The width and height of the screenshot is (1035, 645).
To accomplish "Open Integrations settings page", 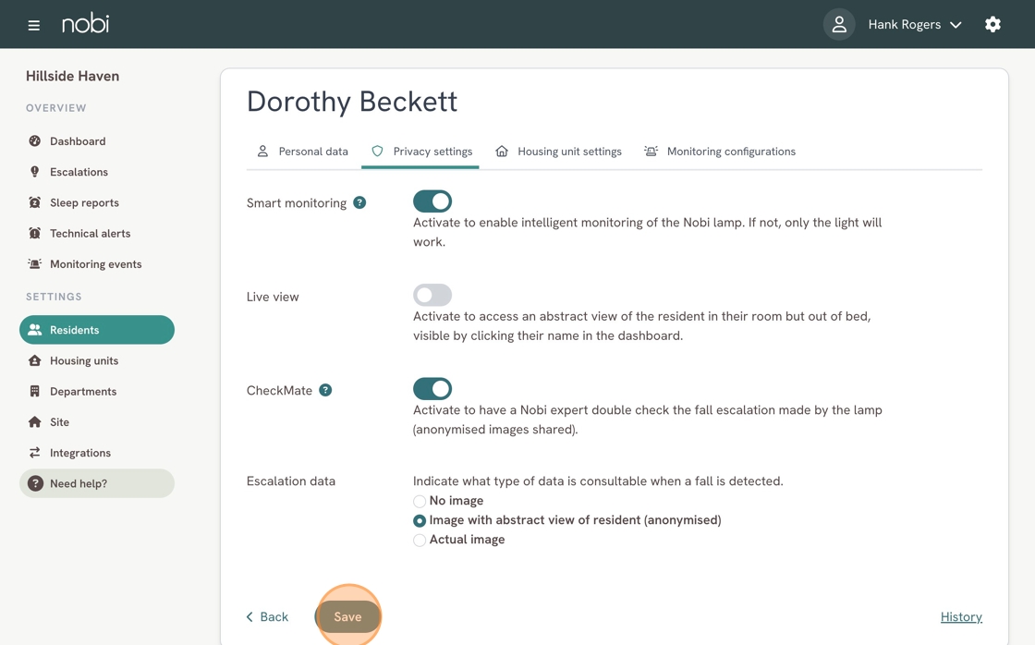I will click(x=79, y=453).
